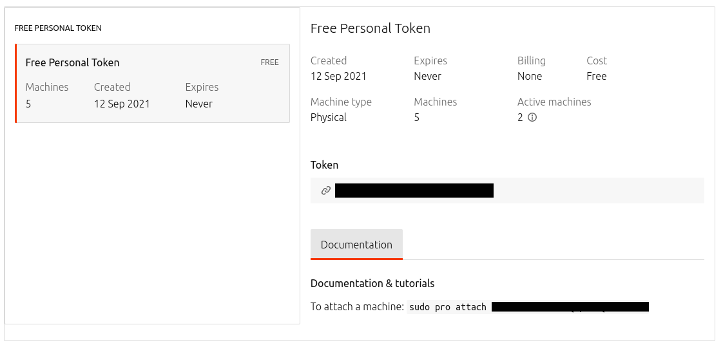Select the Free Personal Token card

click(x=152, y=83)
